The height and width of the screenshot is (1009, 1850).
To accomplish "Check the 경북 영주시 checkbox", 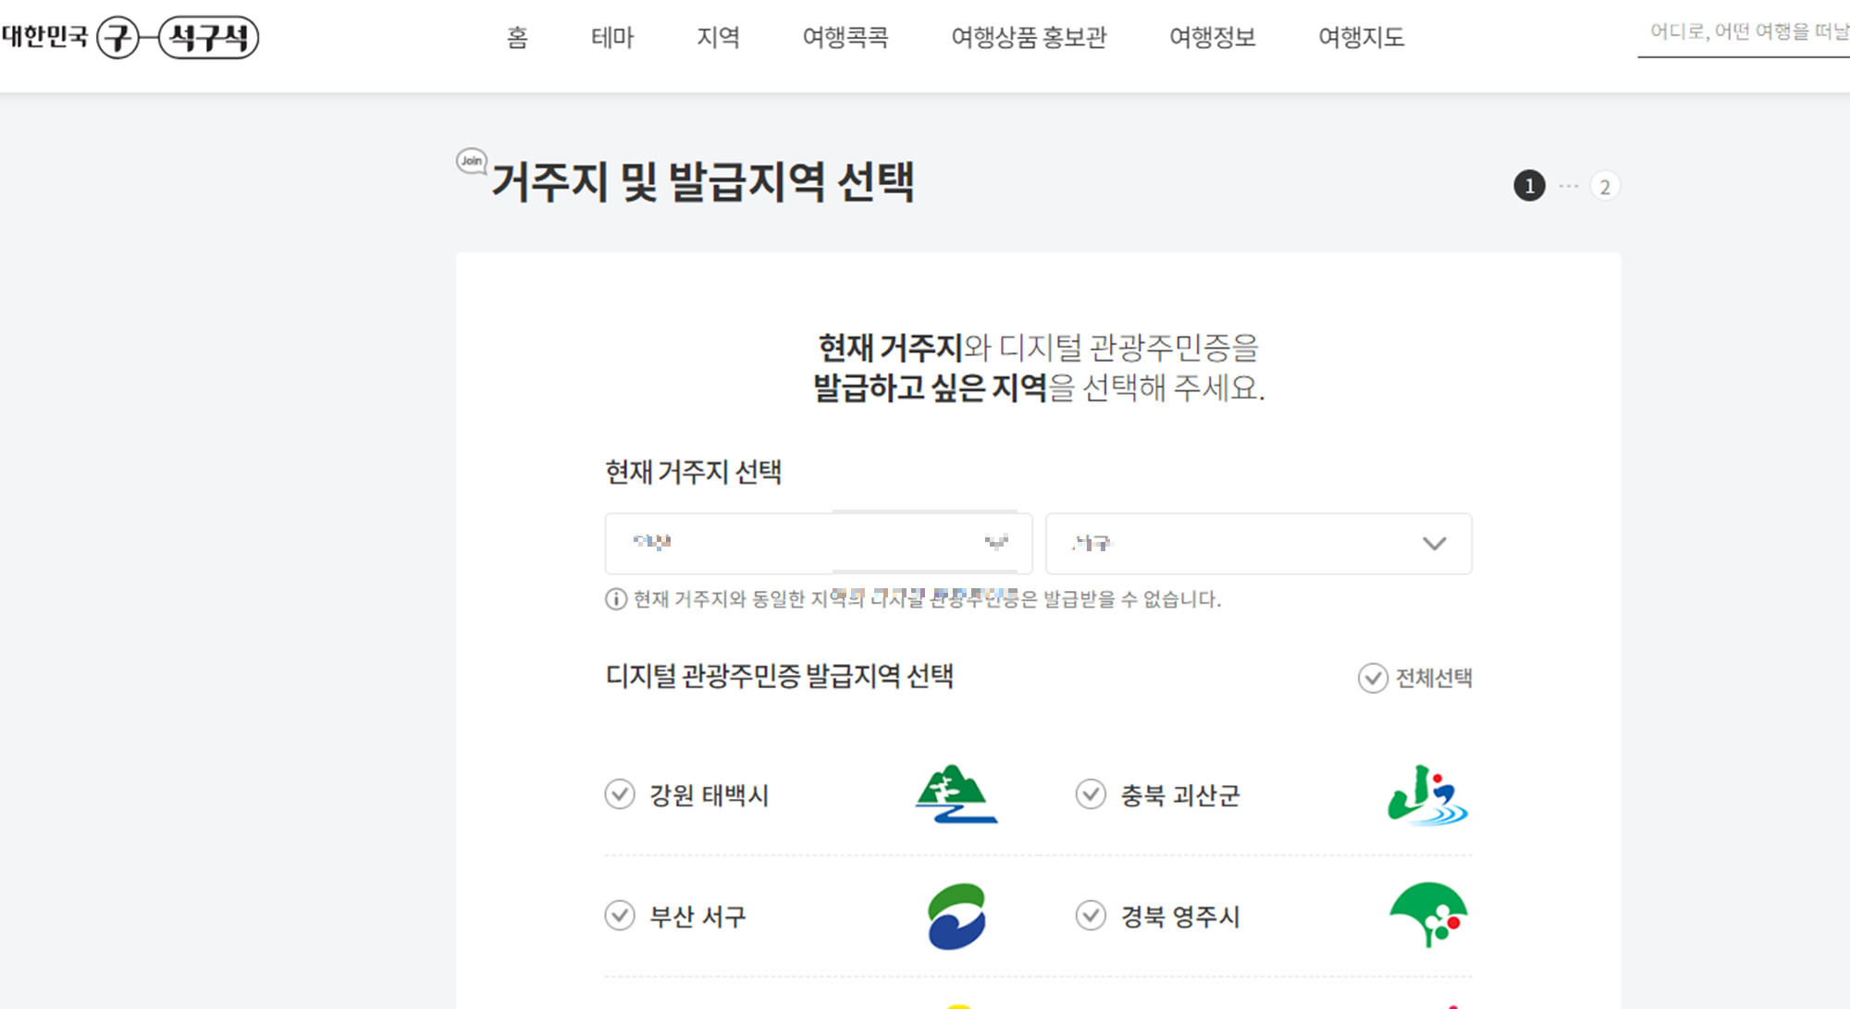I will click(x=1091, y=916).
